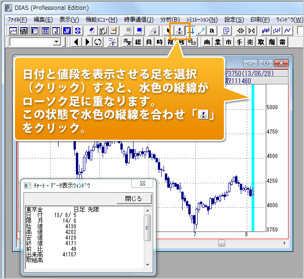
Task: Open the 設定(S) menu
Action: tap(234, 19)
